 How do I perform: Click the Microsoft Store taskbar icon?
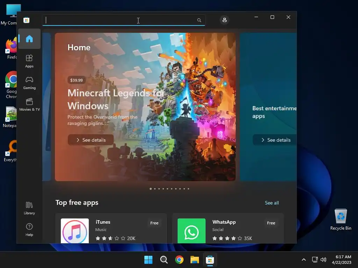click(x=210, y=260)
